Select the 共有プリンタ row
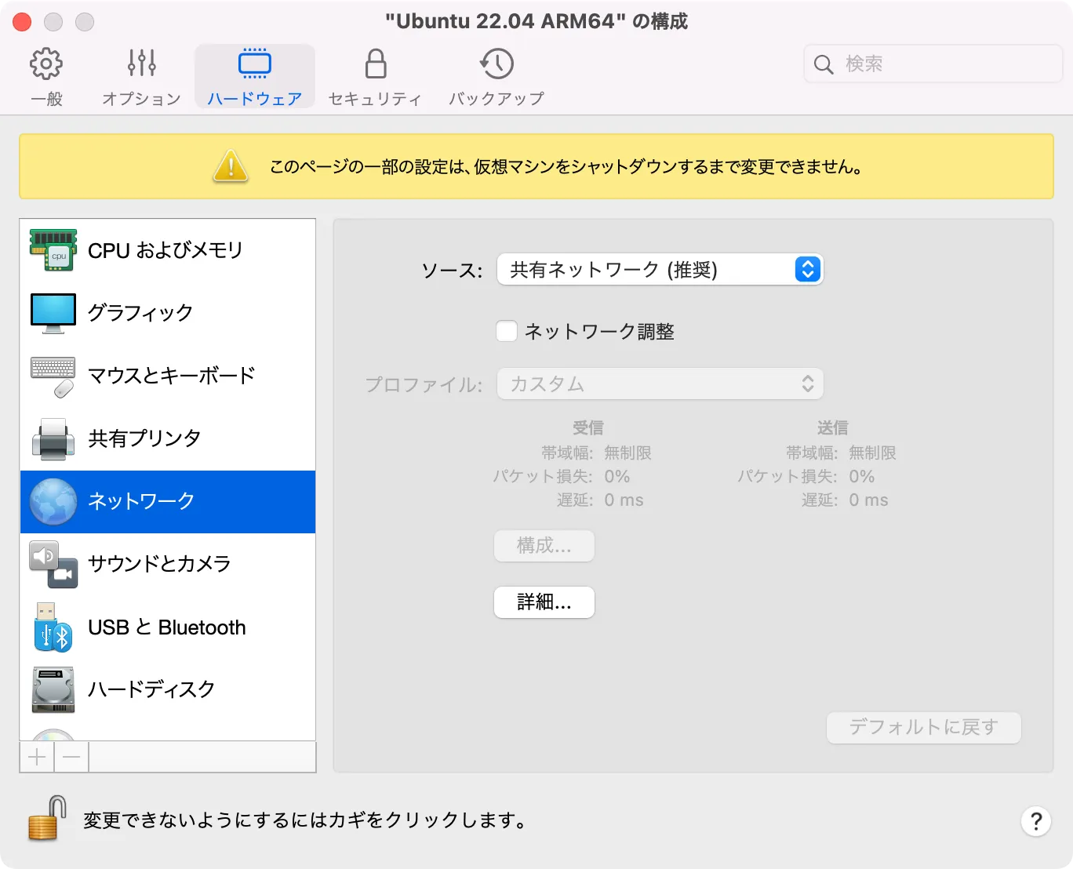 [x=168, y=439]
